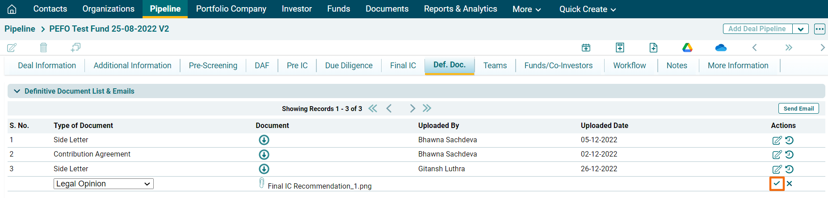This screenshot has width=828, height=198.
Task: Go to the last page of records
Action: click(x=427, y=108)
